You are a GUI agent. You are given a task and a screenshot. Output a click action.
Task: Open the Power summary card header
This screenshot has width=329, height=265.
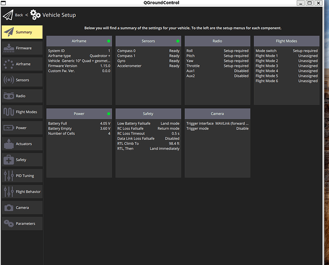[79, 113]
